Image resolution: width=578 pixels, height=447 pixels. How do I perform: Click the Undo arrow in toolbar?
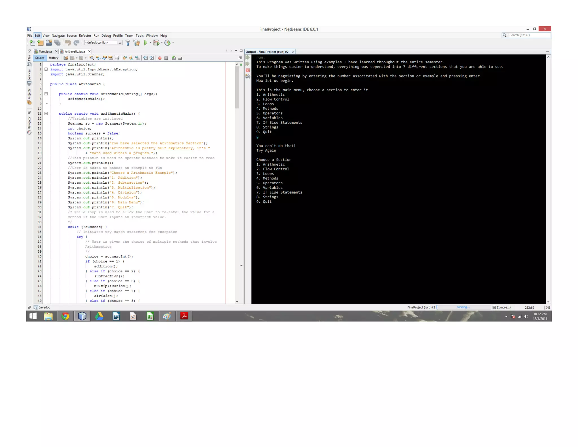coord(68,43)
